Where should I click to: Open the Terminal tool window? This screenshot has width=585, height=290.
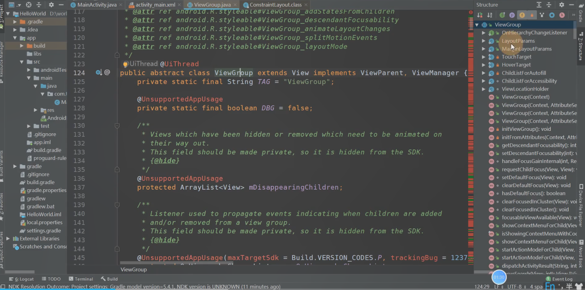(x=81, y=279)
